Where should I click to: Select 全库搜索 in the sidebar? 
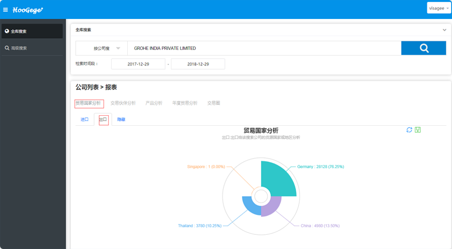(x=32, y=31)
